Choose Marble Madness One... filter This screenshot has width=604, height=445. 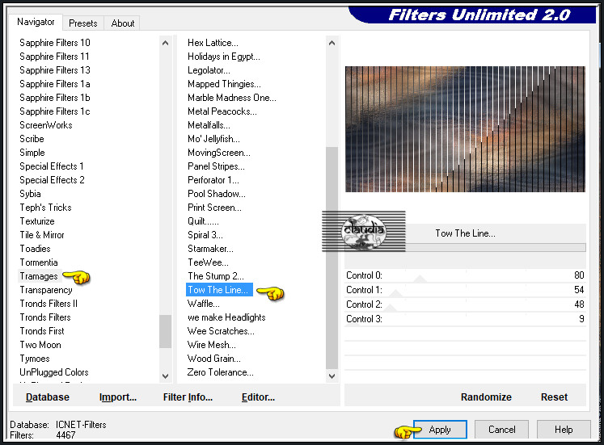[232, 98]
